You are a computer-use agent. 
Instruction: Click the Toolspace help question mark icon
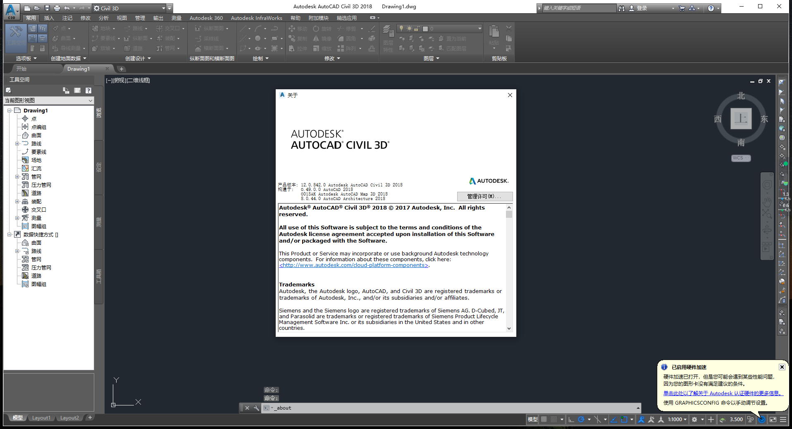coord(88,91)
